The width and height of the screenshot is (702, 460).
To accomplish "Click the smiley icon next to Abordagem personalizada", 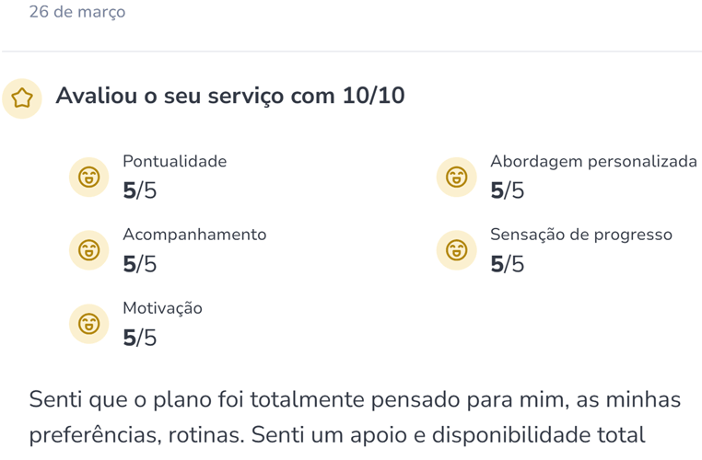I will (456, 176).
